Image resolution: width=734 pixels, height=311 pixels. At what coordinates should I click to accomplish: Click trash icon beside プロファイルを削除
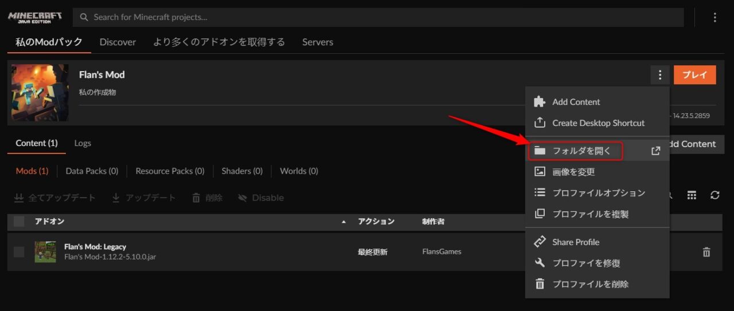(x=540, y=284)
